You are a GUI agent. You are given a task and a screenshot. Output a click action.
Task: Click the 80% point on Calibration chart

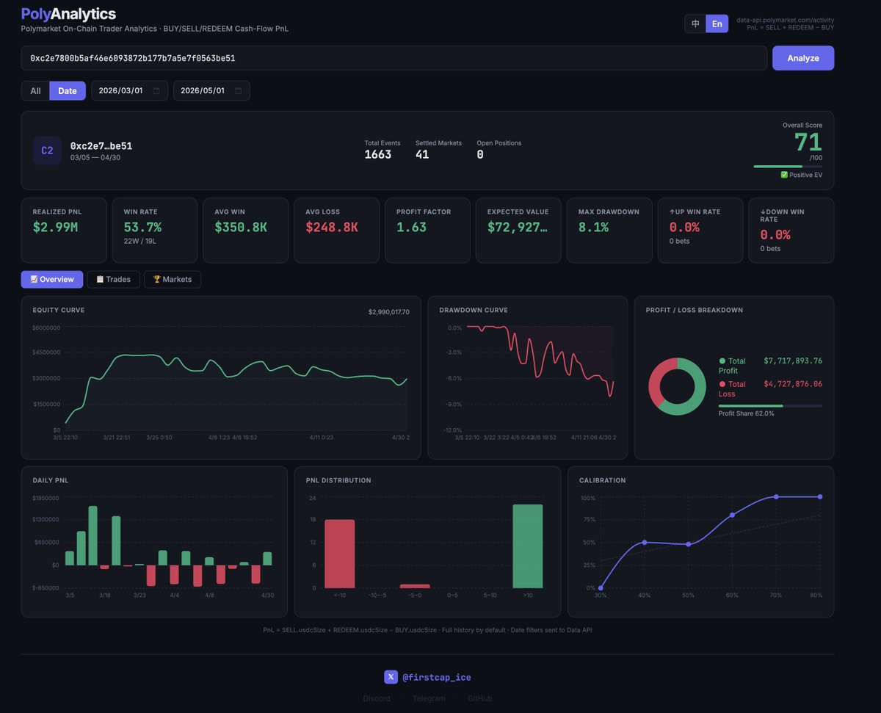click(820, 497)
